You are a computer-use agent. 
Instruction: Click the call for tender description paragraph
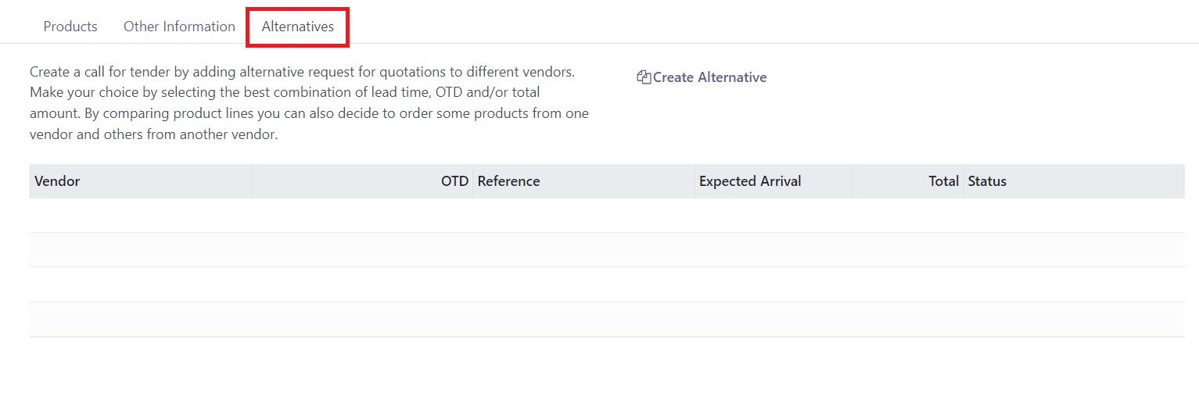(310, 103)
